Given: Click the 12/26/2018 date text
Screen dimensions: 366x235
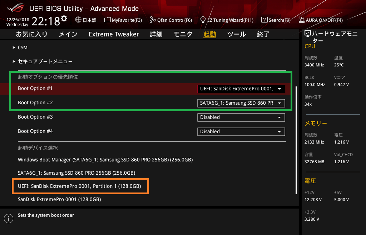Looking at the screenshot, I should [x=18, y=20].
